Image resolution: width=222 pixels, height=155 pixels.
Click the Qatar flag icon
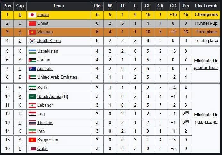pyautogui.click(x=32, y=149)
